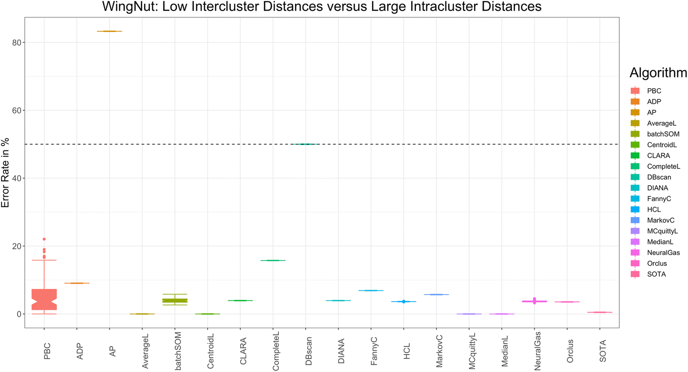
Task: Click the CompleteL boxplot line near 16 percent
Action: pos(273,260)
